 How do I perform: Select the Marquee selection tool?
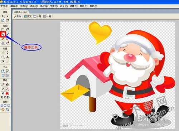3,30
